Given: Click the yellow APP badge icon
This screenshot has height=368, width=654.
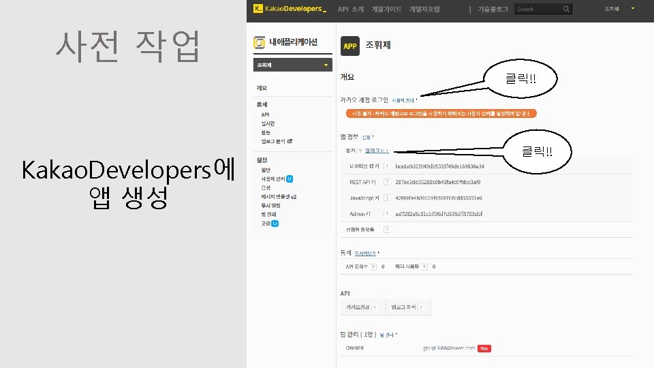Looking at the screenshot, I should (350, 46).
